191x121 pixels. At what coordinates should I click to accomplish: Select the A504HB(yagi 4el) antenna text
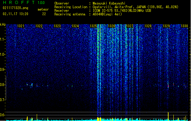pyautogui.click(x=107, y=14)
